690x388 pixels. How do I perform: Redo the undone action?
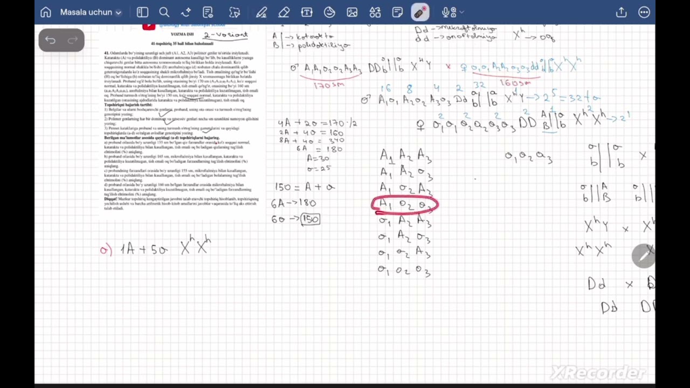tap(73, 40)
